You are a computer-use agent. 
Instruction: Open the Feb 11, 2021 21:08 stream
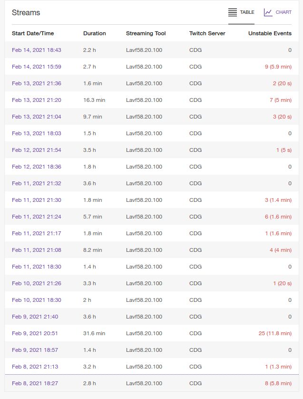pos(36,250)
